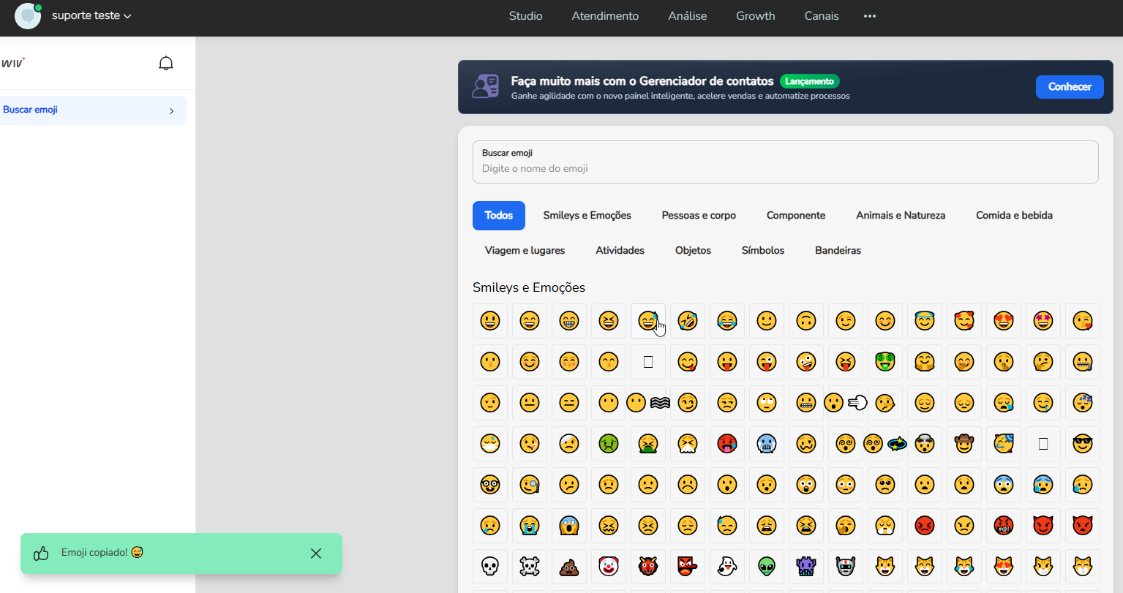Show the Animais e Natureza category
1123x593 pixels.
[901, 216]
